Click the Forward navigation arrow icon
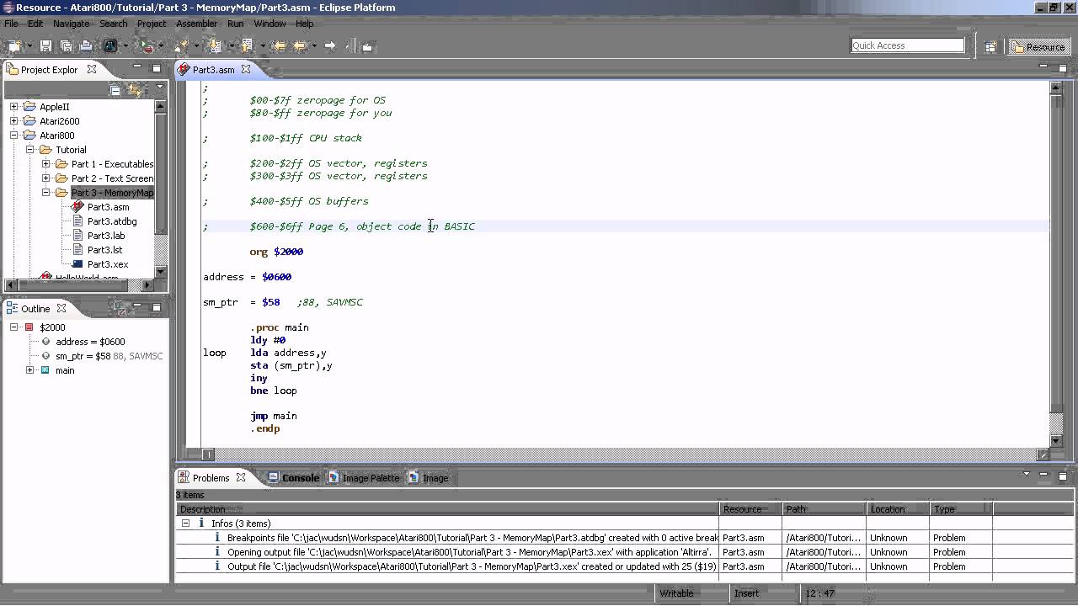Image resolution: width=1078 pixels, height=606 pixels. pos(330,46)
